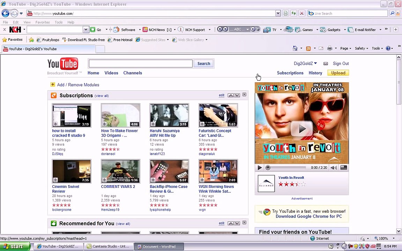Image resolution: width=402 pixels, height=251 pixels.
Task: Open the YouTube inbox envelope icon
Action: [x=326, y=63]
